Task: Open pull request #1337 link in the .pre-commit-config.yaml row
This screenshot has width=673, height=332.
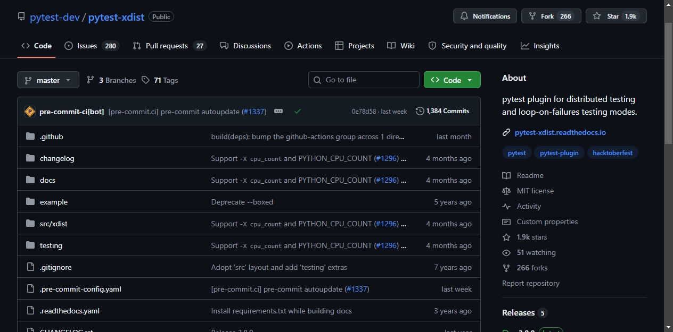Action: (x=357, y=289)
